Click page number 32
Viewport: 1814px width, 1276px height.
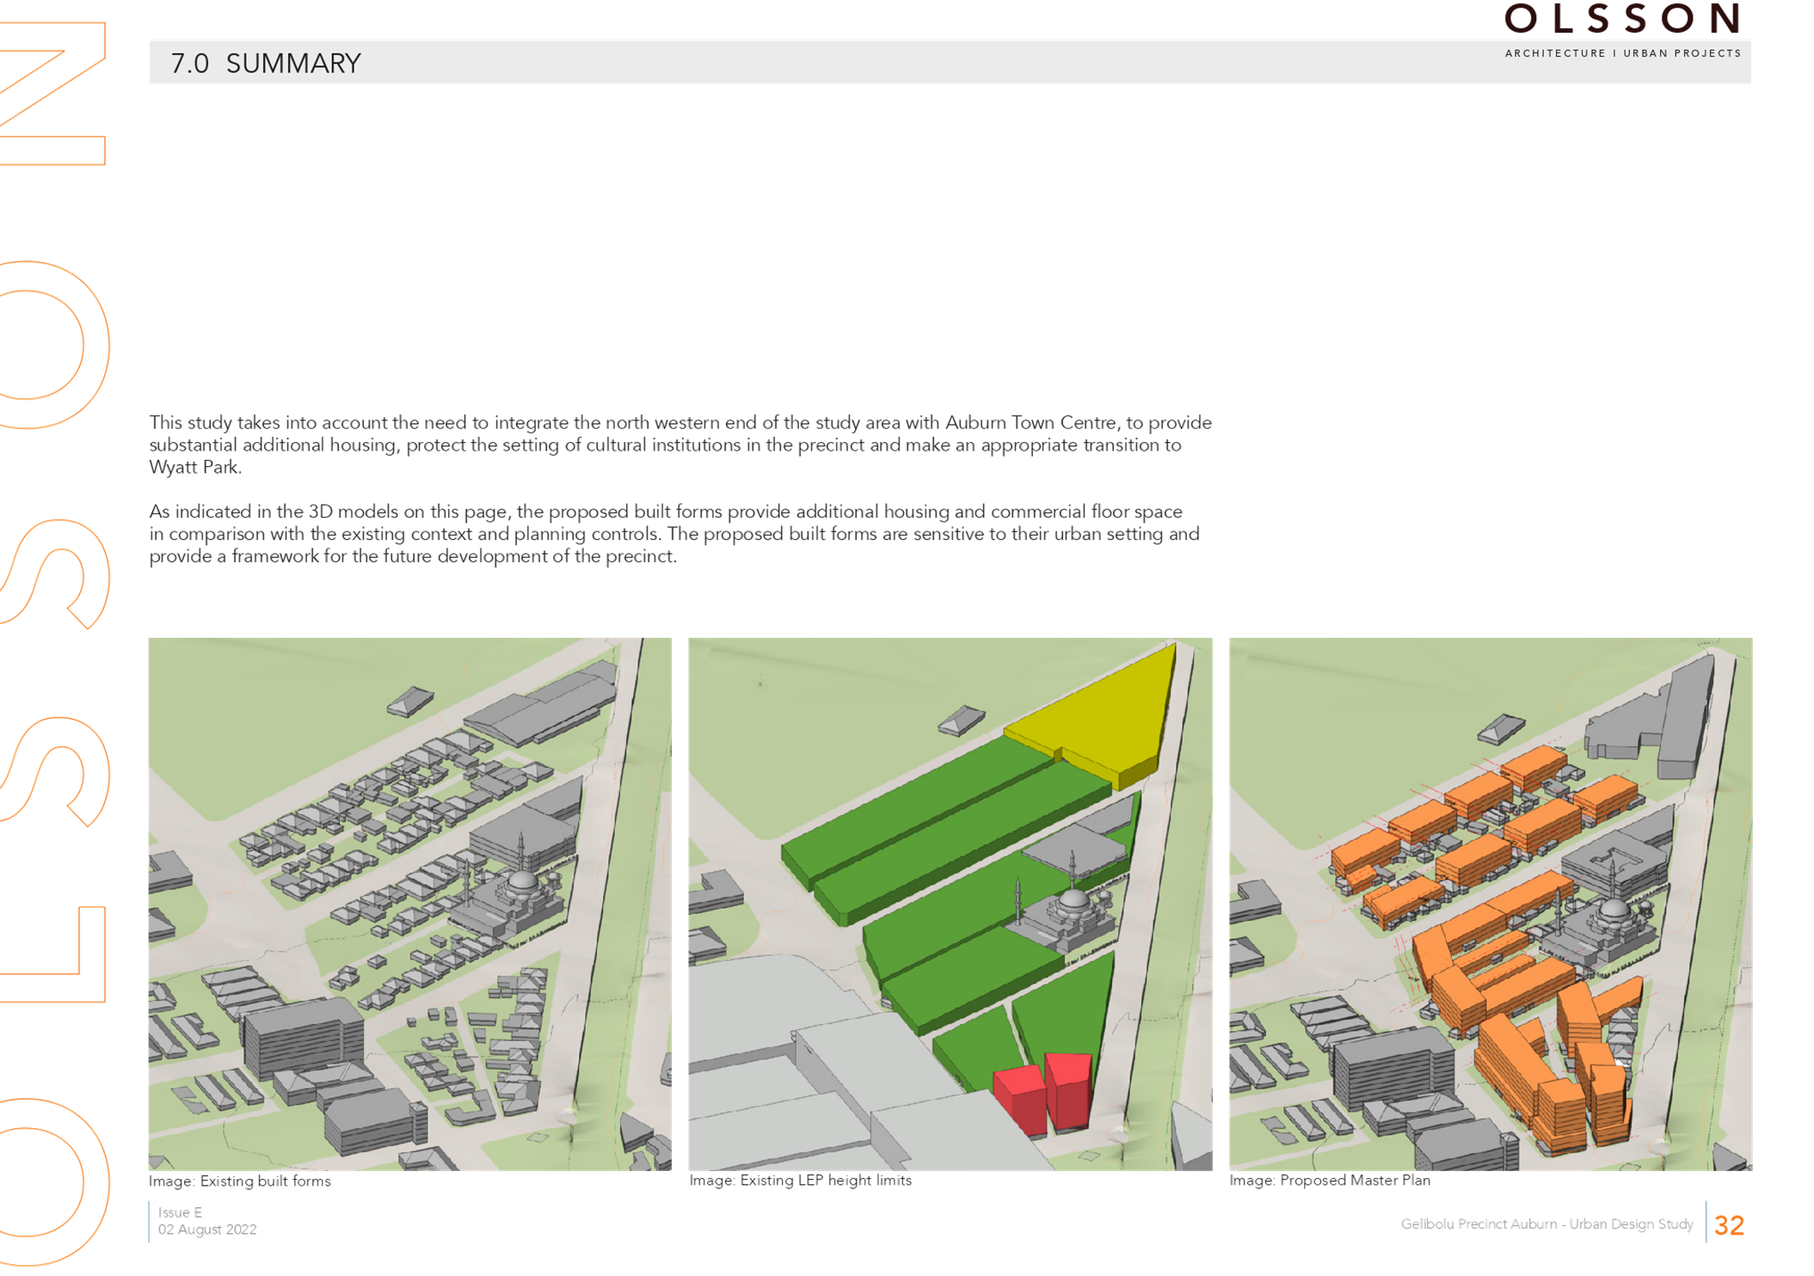pos(1728,1224)
